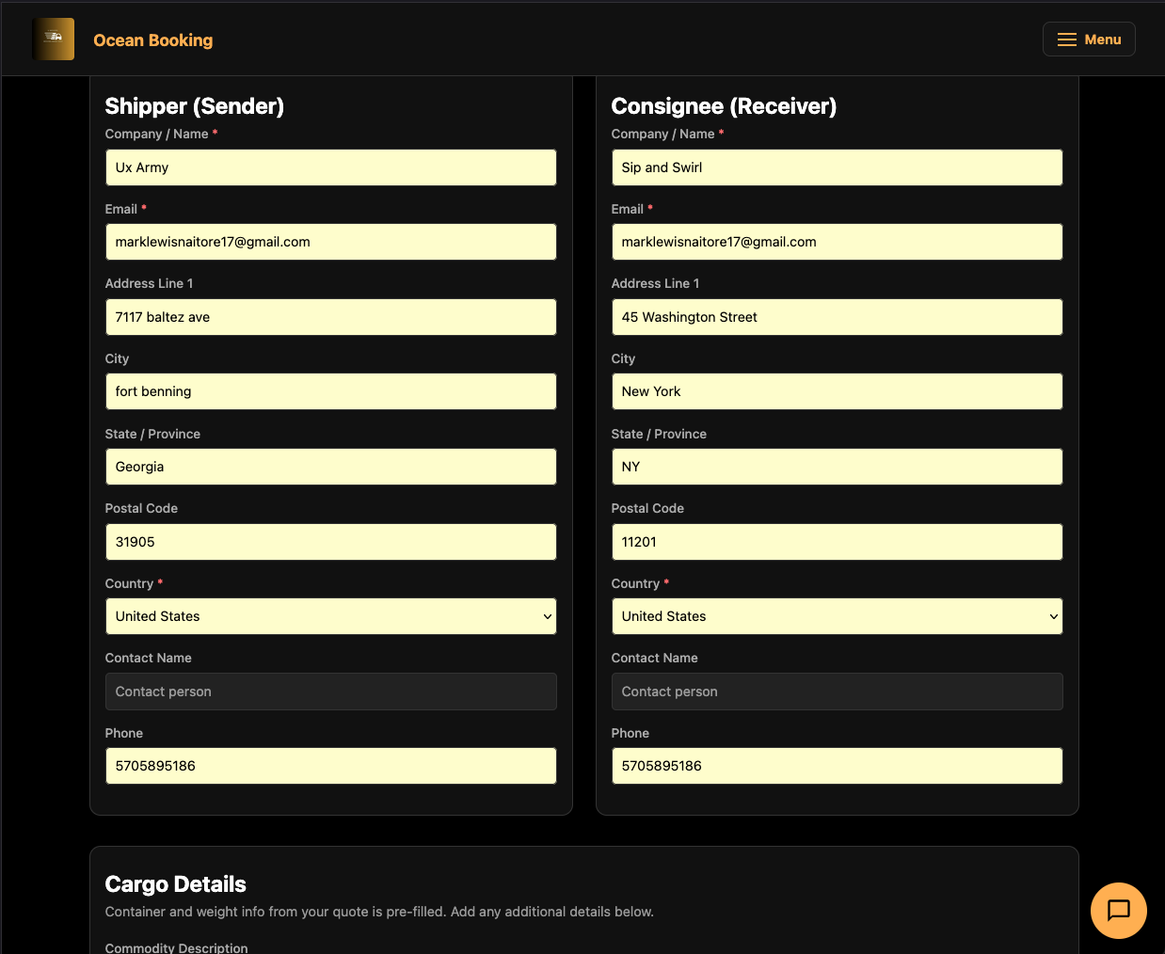Click the Ocean Booking ship logo
Screen dimensions: 1165x954
tap(54, 39)
